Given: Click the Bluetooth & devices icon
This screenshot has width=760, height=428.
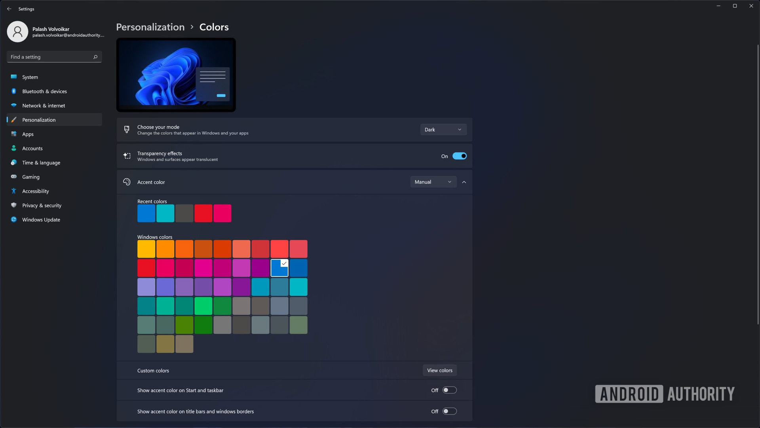Looking at the screenshot, I should click(13, 91).
